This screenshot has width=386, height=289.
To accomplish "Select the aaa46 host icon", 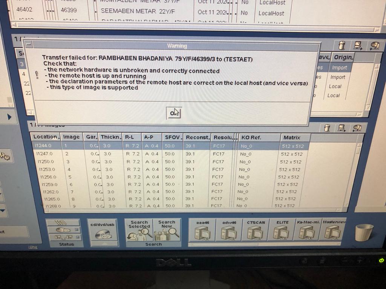I will click(x=204, y=232).
